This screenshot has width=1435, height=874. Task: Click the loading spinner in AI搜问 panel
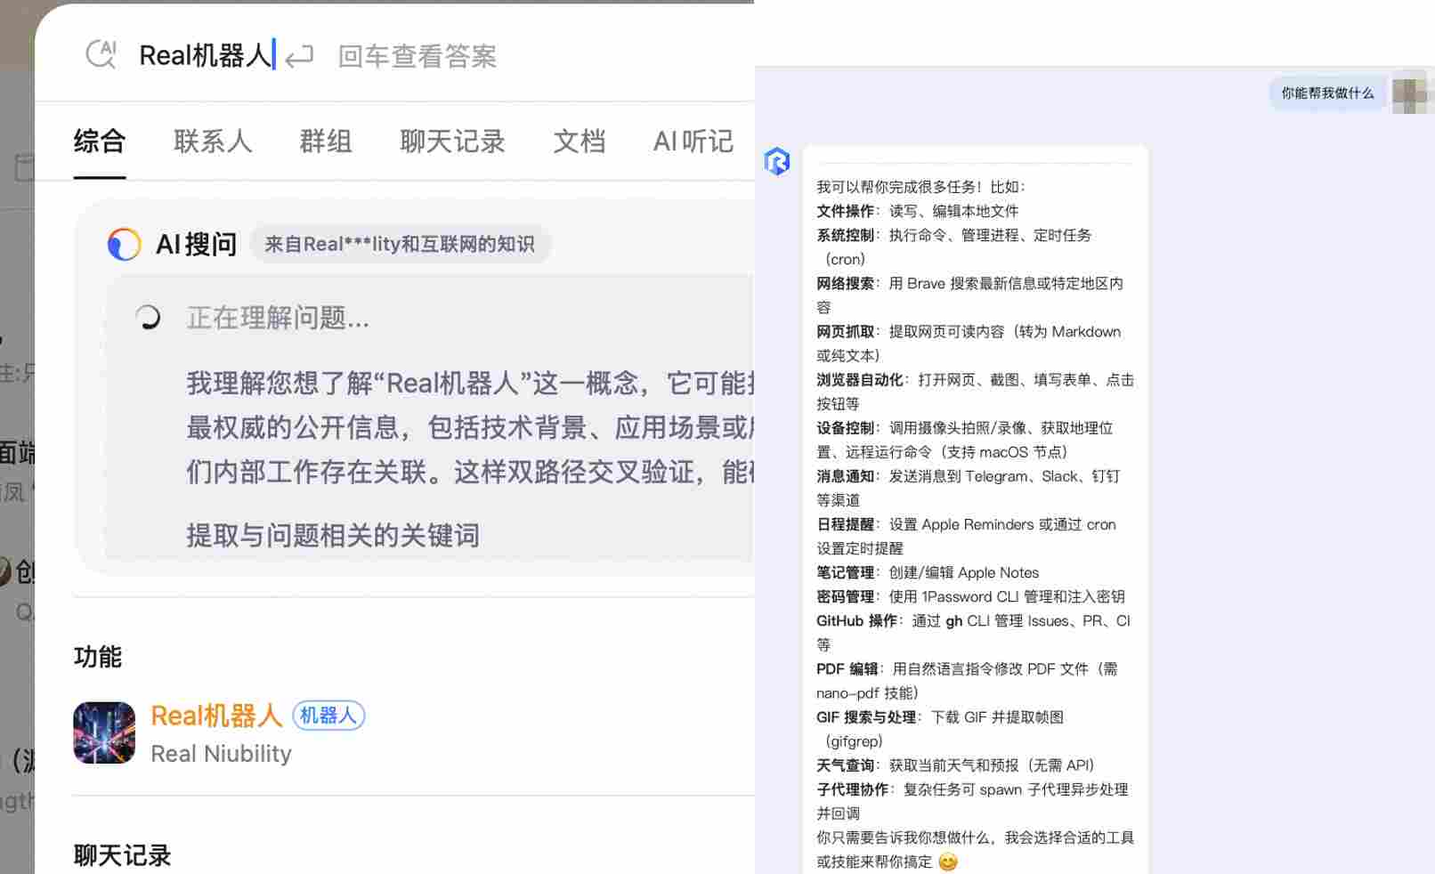(149, 317)
